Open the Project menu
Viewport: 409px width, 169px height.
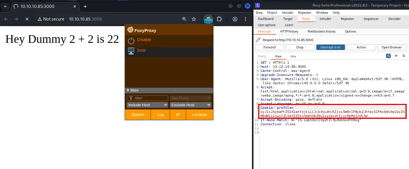click(272, 13)
